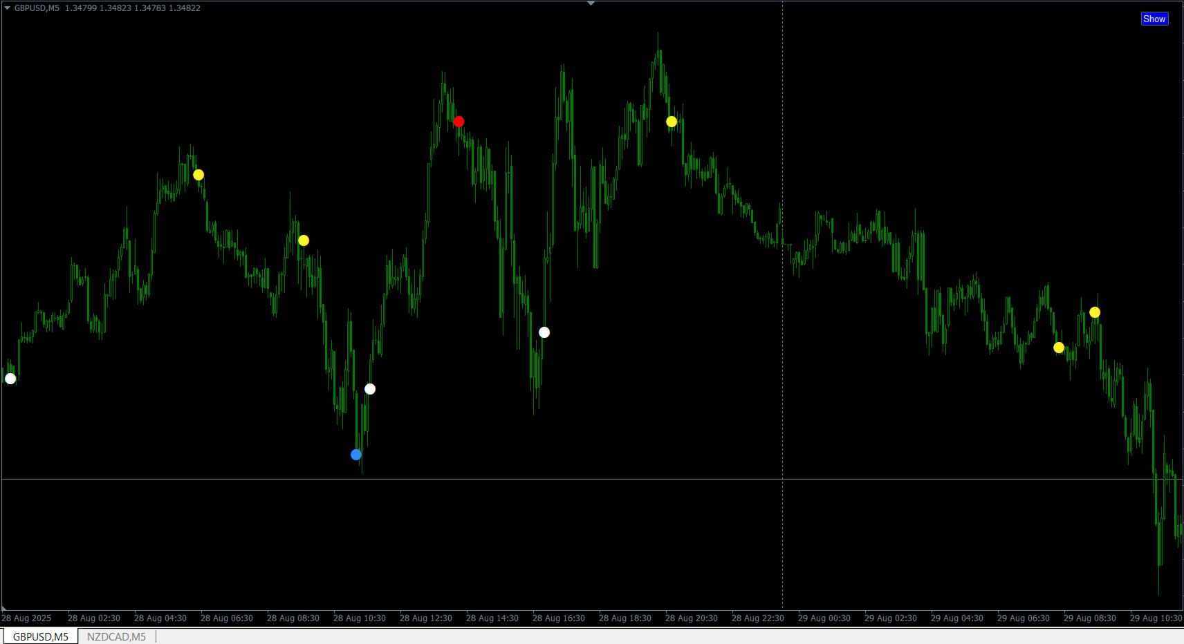This screenshot has width=1184, height=644.
Task: Click the '28 Aug 04:30' time label
Action: coord(160,618)
